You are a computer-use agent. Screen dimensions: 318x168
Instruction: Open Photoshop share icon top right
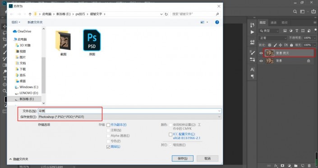313,12
